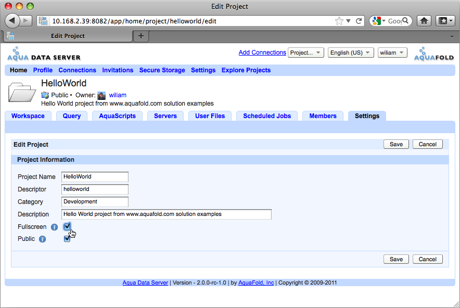Toggle the Fullscreen checkbox

click(x=67, y=226)
